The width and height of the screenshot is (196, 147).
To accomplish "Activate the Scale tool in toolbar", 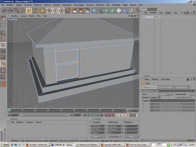I will point(29,11).
